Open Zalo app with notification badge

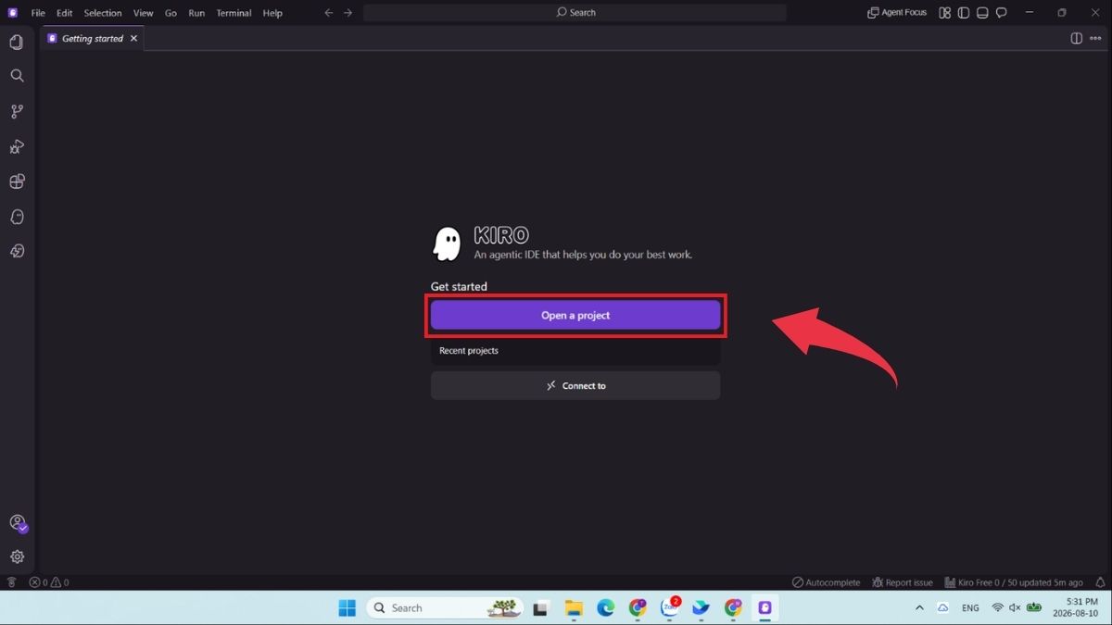pyautogui.click(x=670, y=607)
